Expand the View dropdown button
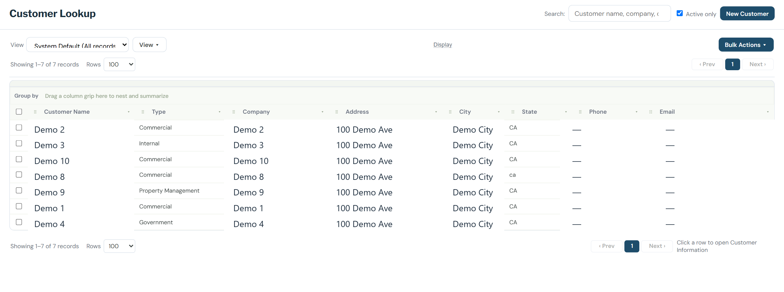 pyautogui.click(x=149, y=45)
